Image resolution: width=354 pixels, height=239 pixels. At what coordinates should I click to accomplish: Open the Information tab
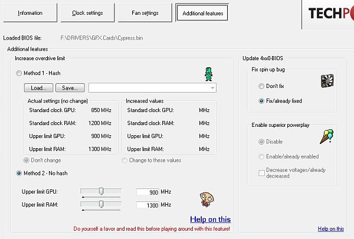30,13
